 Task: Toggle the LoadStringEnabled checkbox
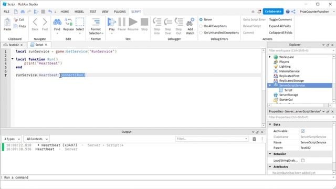pos(302,160)
